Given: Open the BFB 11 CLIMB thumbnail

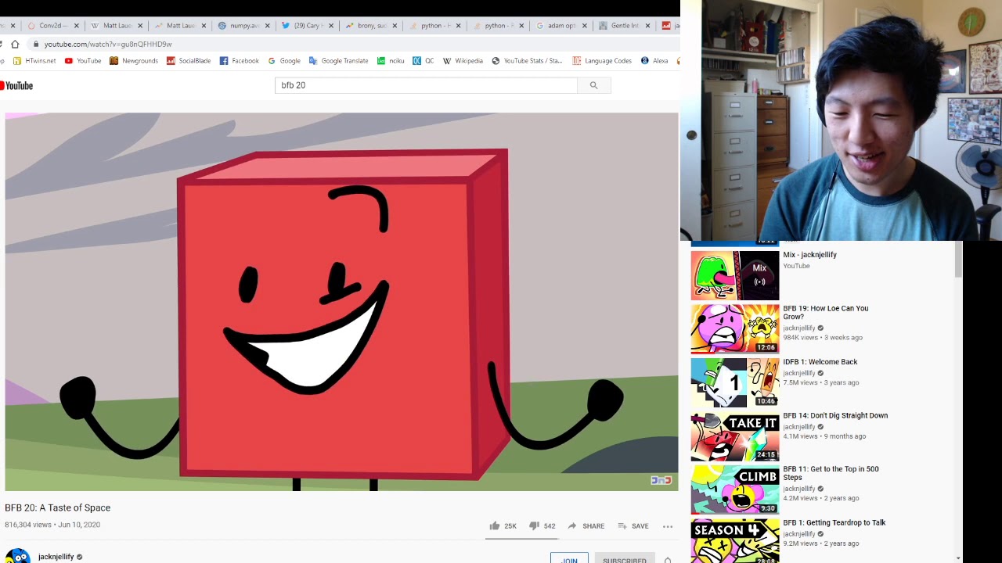Looking at the screenshot, I should click(x=735, y=489).
